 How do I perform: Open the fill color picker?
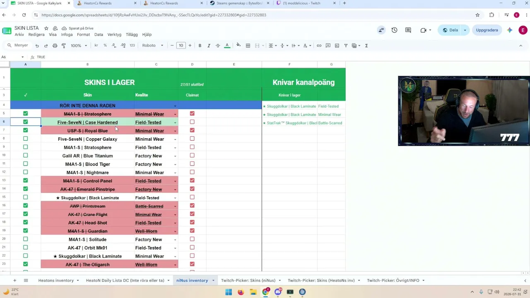tap(238, 46)
